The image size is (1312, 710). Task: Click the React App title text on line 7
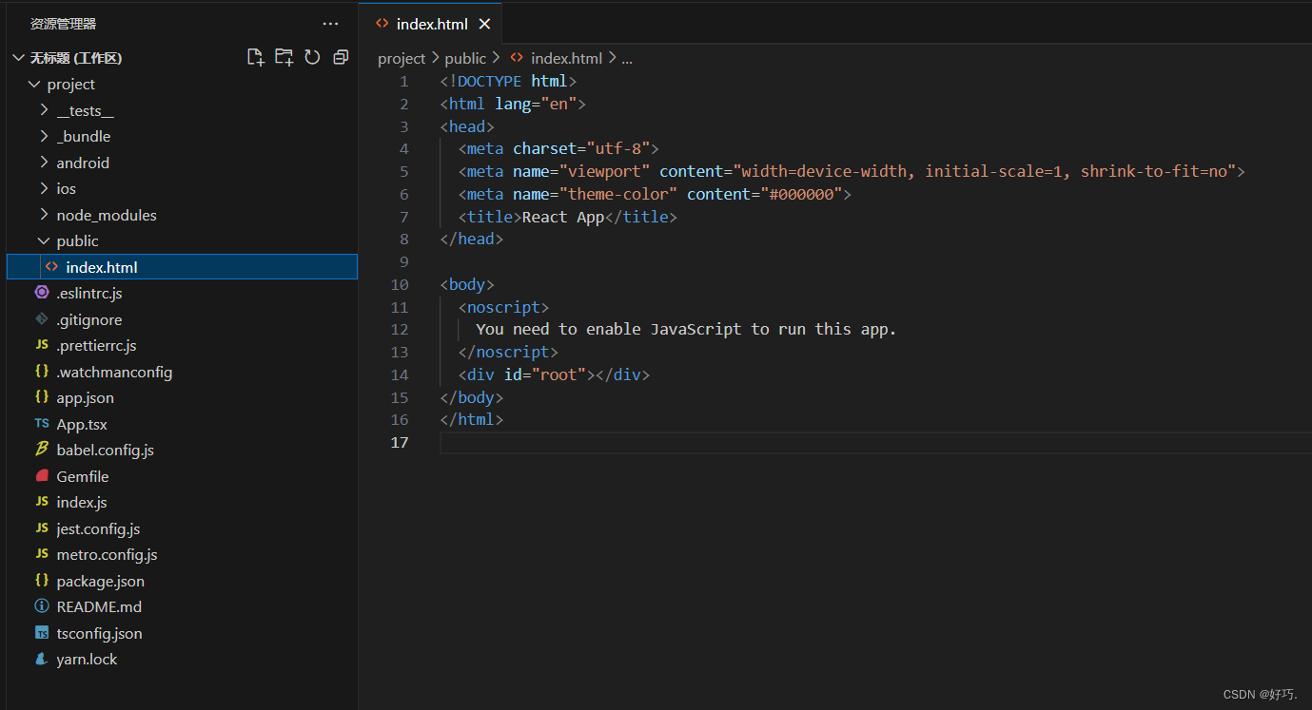coord(563,217)
